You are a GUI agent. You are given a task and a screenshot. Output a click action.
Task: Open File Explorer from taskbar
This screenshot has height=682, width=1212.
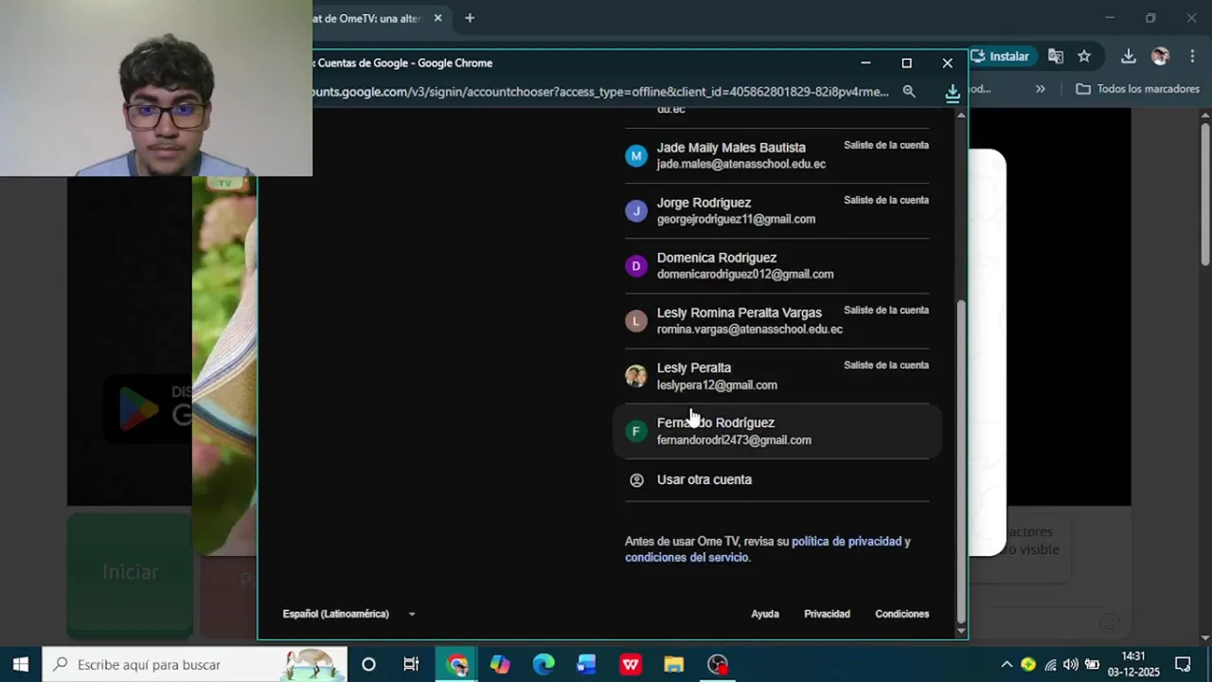pyautogui.click(x=673, y=664)
